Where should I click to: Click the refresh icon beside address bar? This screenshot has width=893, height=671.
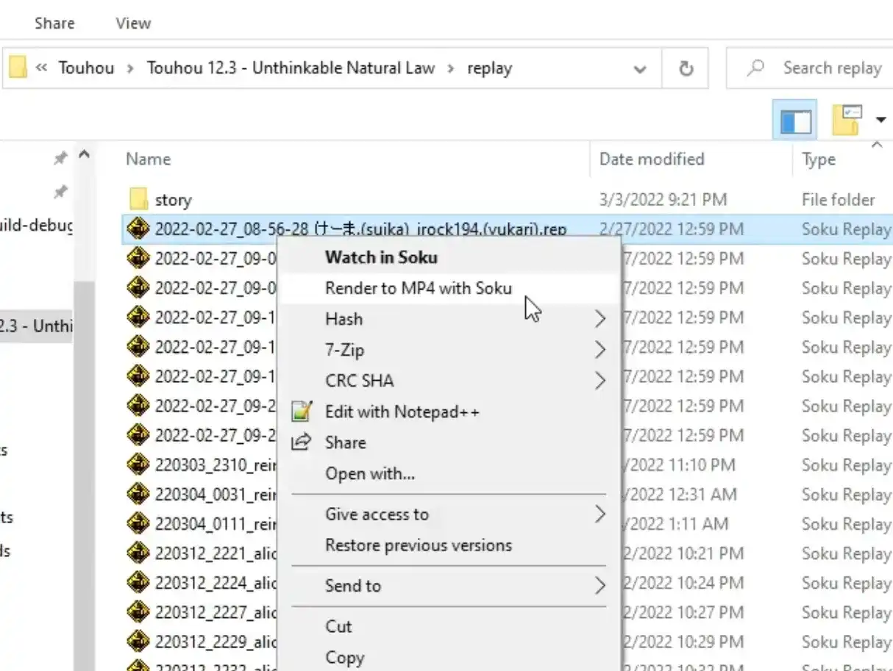click(686, 68)
